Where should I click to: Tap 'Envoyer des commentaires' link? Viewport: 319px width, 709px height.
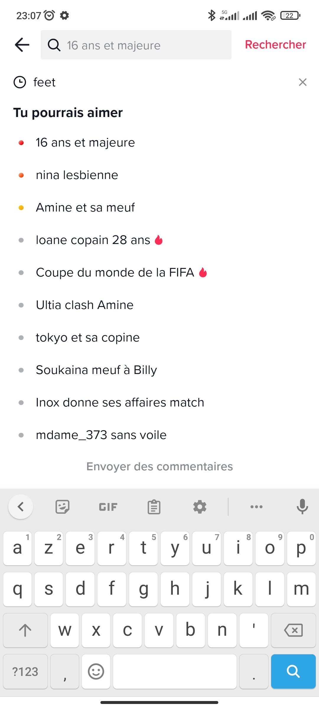click(159, 466)
